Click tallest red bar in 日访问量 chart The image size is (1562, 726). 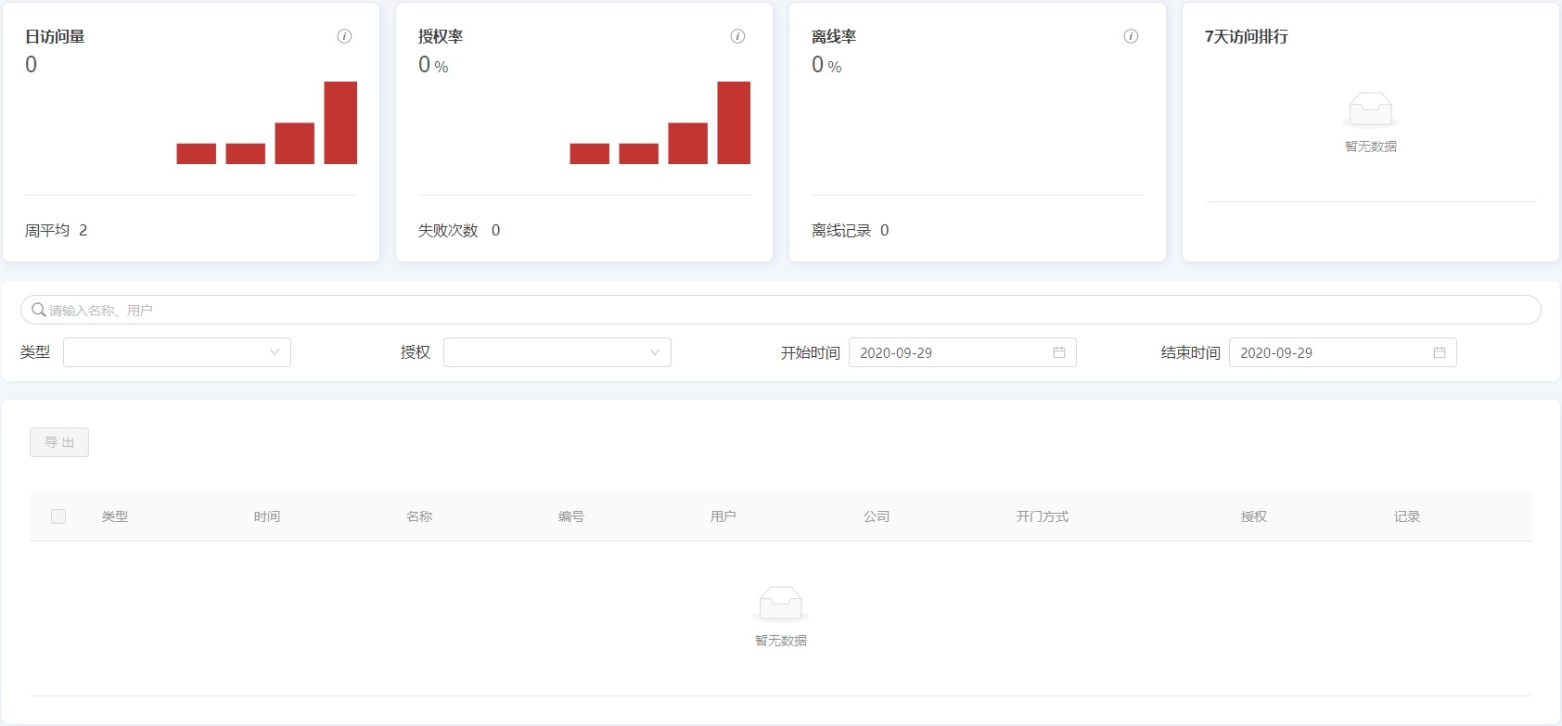340,122
